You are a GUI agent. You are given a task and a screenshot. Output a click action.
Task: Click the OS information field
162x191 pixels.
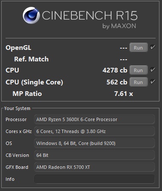coord(94,143)
